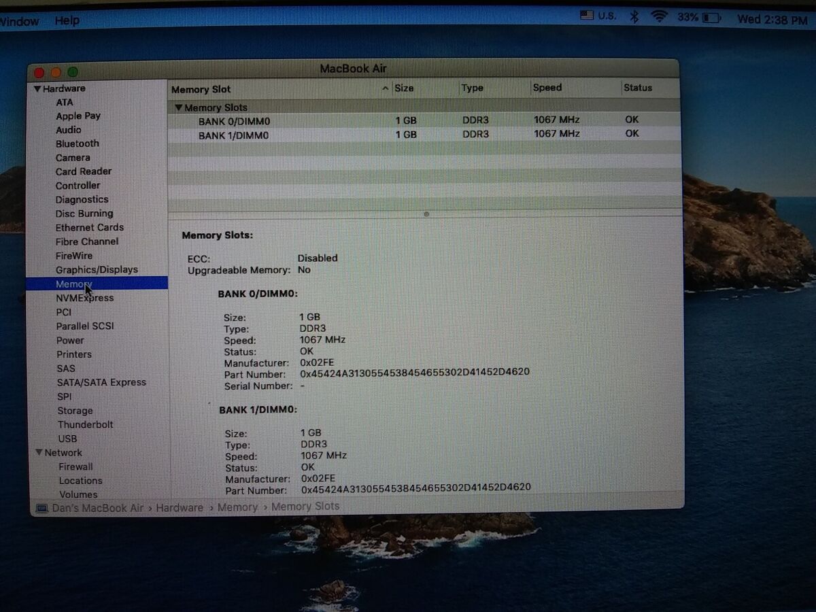Image resolution: width=816 pixels, height=612 pixels.
Task: Open the Wi-Fi status icon
Action: tap(659, 17)
